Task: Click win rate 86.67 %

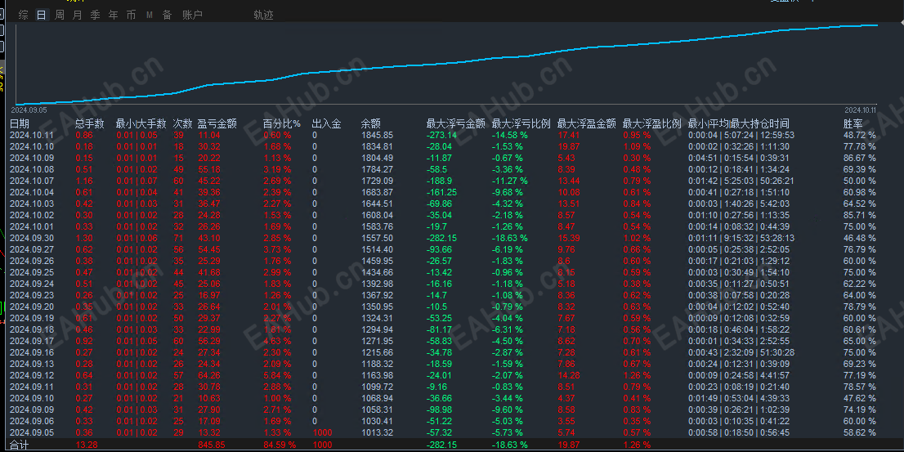Action: pyautogui.click(x=859, y=158)
